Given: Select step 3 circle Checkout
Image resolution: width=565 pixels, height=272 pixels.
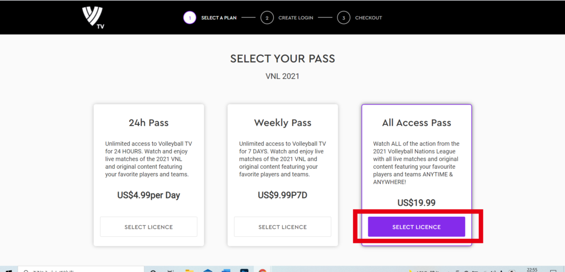Looking at the screenshot, I should [344, 18].
